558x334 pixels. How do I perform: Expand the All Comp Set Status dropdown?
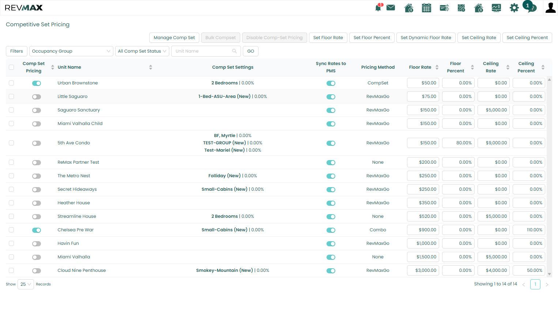pos(142,51)
